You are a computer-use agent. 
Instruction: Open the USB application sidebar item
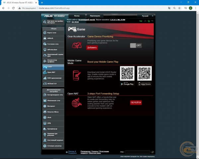click(x=53, y=78)
